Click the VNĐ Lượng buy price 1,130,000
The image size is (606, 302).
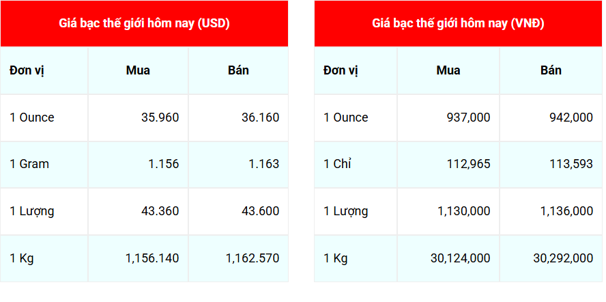coord(463,211)
